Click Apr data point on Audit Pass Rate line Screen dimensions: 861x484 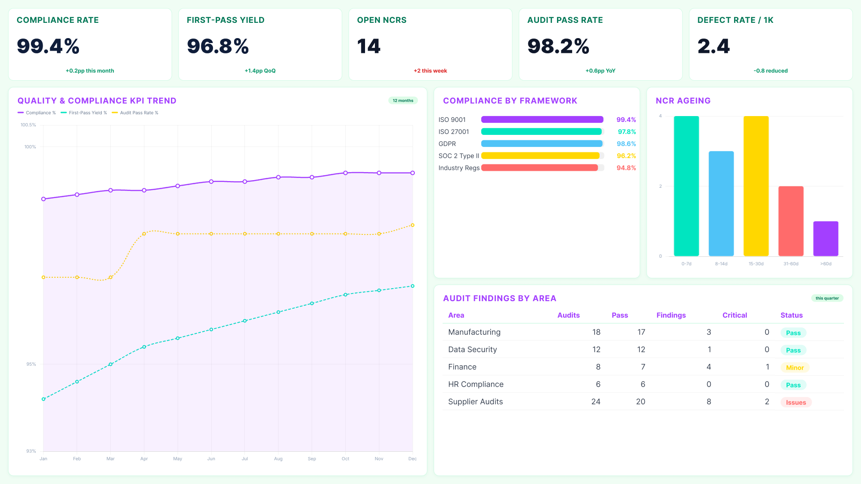pyautogui.click(x=144, y=234)
